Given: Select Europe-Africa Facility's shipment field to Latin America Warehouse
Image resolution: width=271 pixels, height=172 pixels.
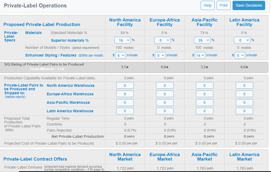Looking at the screenshot, I should pos(165,111).
